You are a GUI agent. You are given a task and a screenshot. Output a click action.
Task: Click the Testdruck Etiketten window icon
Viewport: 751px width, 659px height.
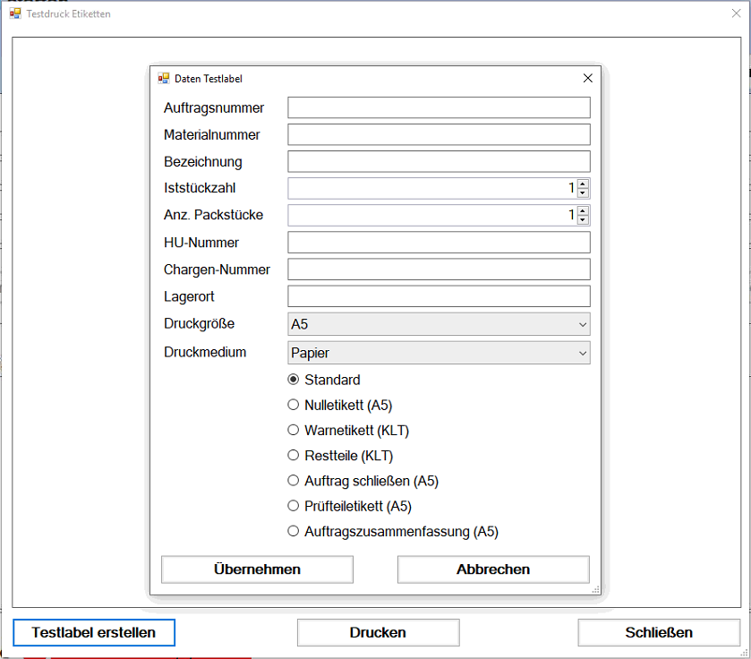tap(15, 14)
